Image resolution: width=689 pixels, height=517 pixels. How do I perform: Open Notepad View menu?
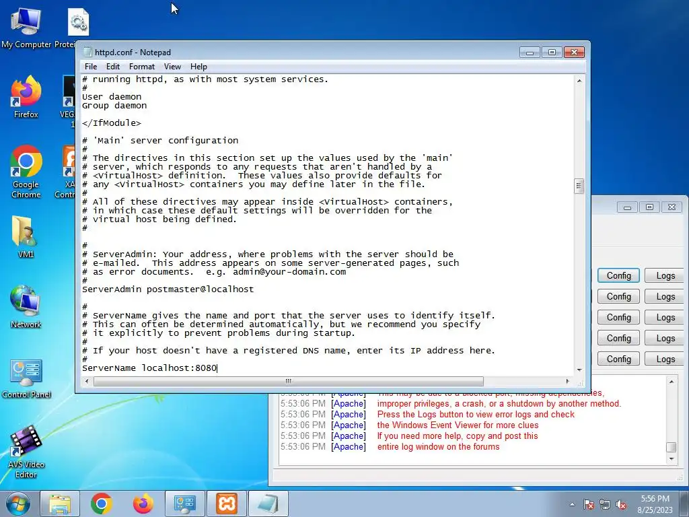tap(172, 67)
